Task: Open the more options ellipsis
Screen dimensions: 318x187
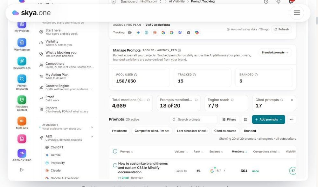Action: pyautogui.click(x=292, y=120)
